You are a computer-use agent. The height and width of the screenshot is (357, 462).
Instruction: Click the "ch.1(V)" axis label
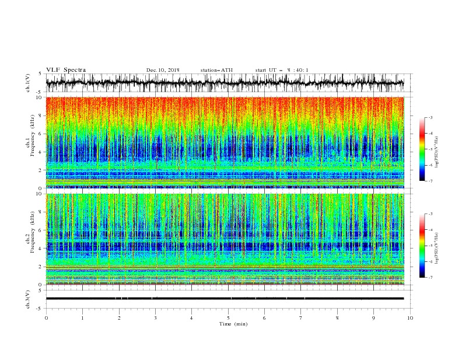(x=28, y=83)
